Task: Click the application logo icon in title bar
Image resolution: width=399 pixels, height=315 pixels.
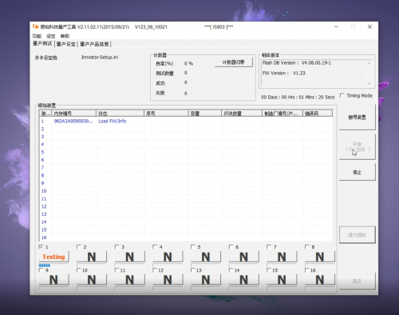Action: pos(36,26)
